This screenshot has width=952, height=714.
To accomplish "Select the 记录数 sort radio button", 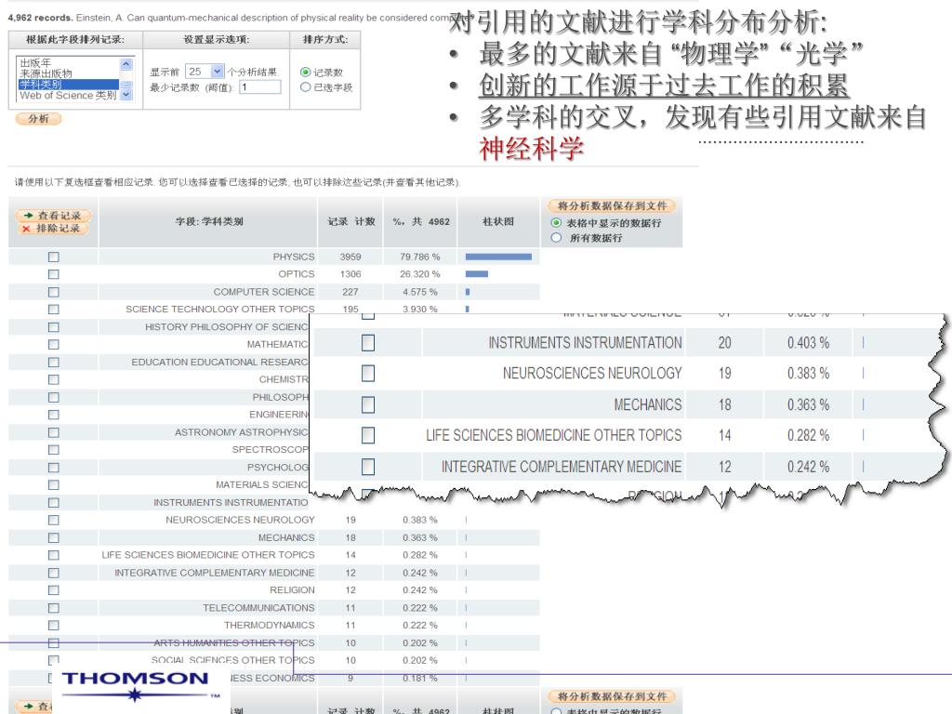I will coord(305,72).
